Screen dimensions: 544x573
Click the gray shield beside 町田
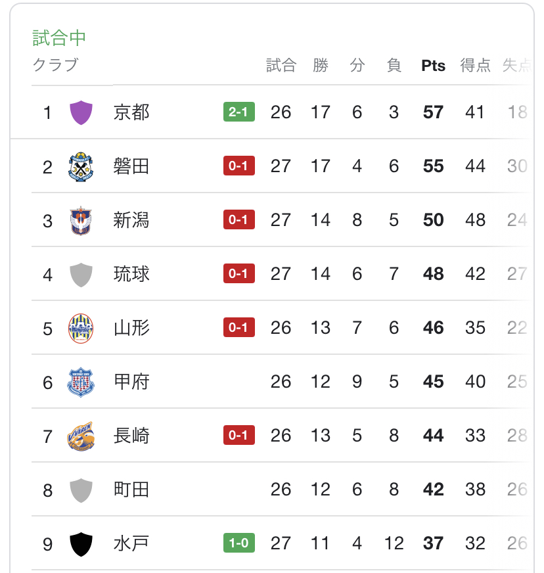tap(81, 490)
